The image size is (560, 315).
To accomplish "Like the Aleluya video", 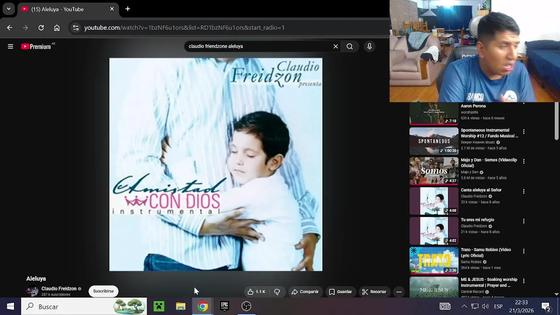I will coord(256,292).
